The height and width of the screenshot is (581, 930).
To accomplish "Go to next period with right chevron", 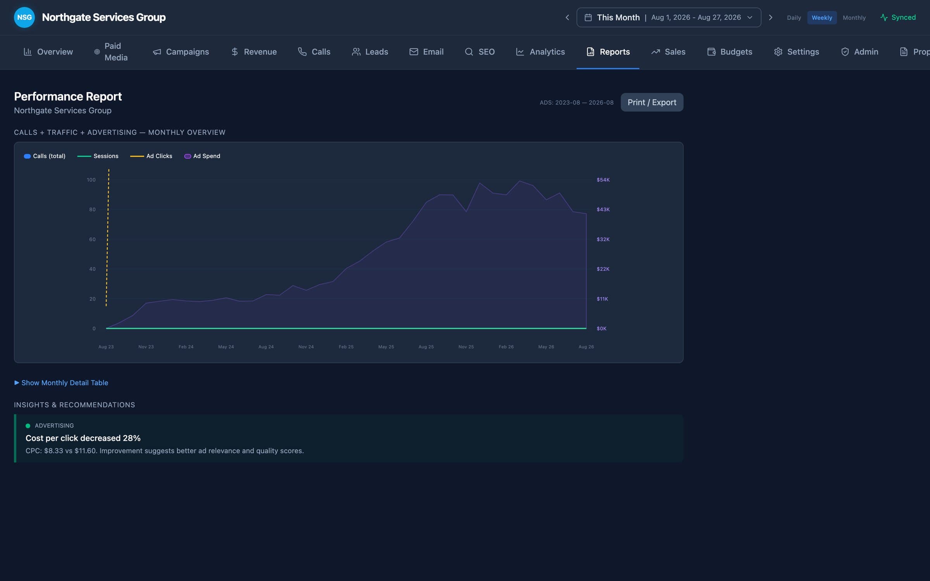I will [770, 17].
